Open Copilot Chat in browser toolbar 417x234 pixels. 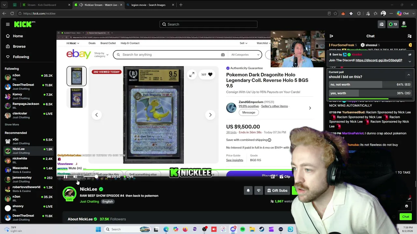[x=403, y=13]
